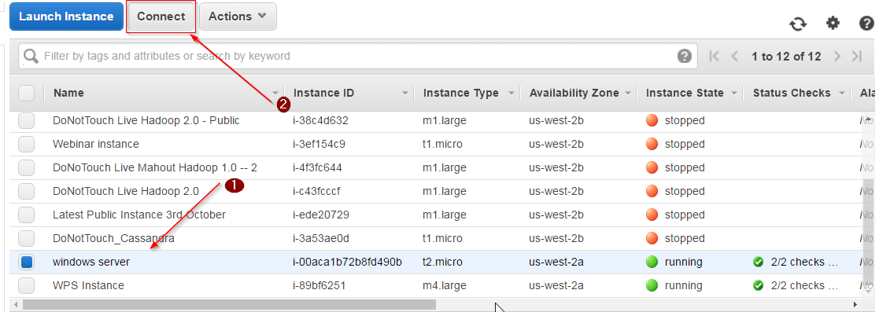Click the Connect button
Screen dimensions: 879x312
click(x=161, y=17)
